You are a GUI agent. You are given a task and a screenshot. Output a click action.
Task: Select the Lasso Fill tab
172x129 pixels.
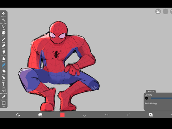click(151, 91)
